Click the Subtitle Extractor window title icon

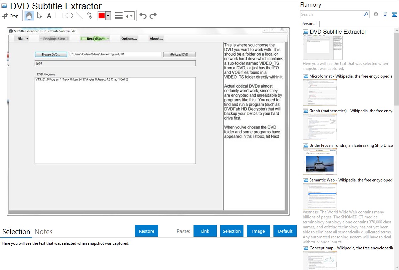point(11,31)
